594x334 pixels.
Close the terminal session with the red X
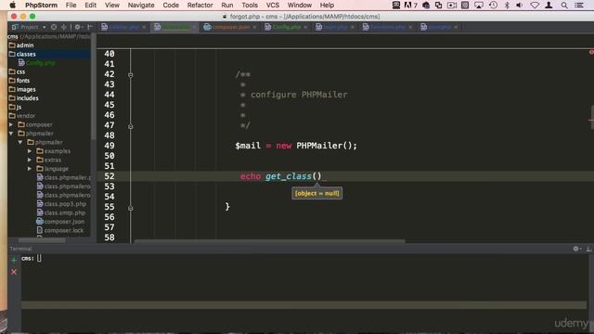[14, 272]
